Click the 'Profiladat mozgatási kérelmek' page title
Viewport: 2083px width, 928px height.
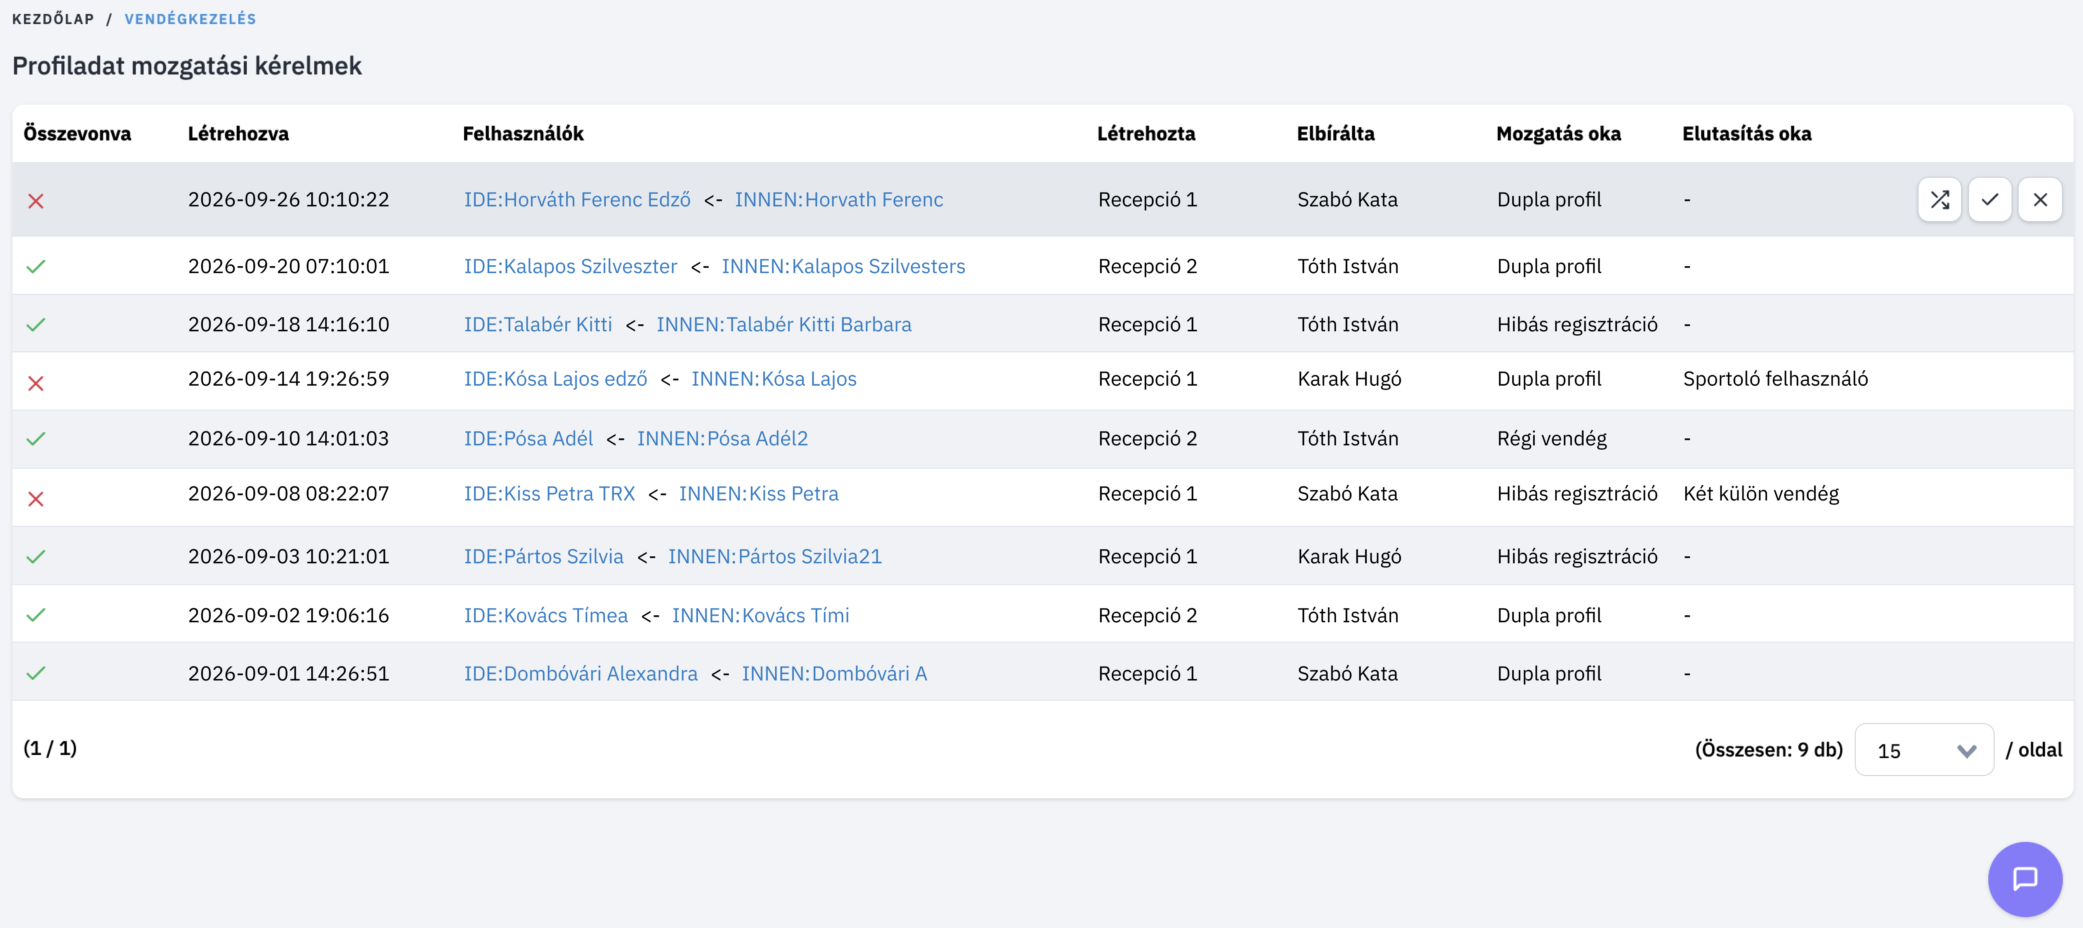[187, 66]
